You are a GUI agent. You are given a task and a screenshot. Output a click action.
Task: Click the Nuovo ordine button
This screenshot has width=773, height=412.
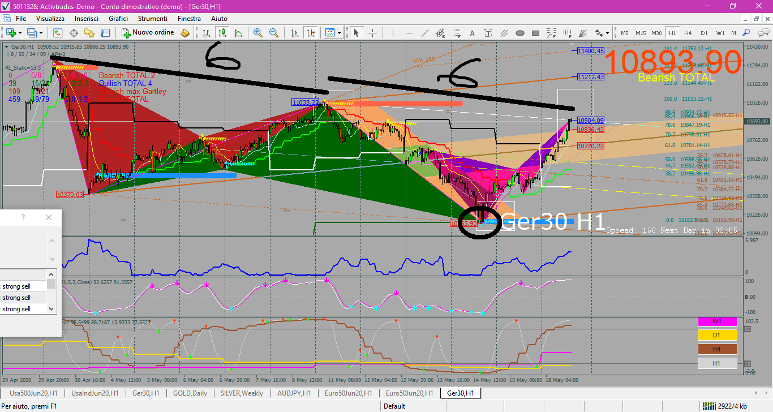tap(148, 33)
